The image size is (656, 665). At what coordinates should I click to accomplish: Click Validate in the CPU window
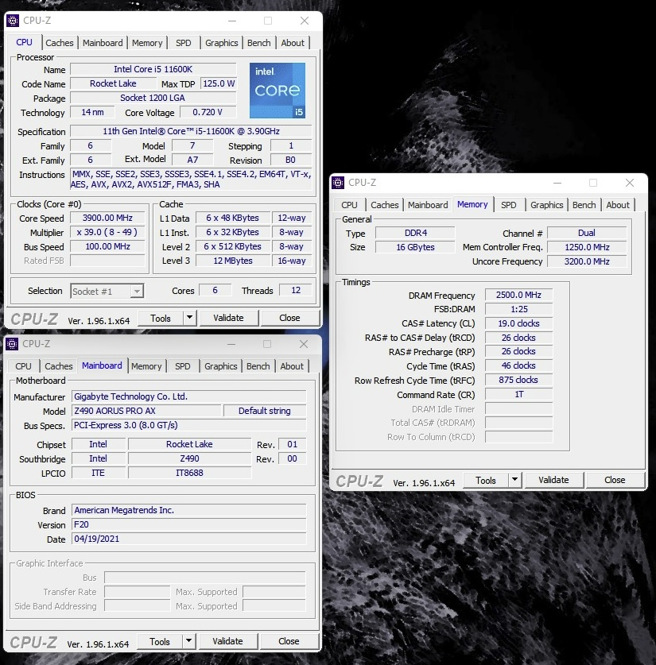click(228, 318)
